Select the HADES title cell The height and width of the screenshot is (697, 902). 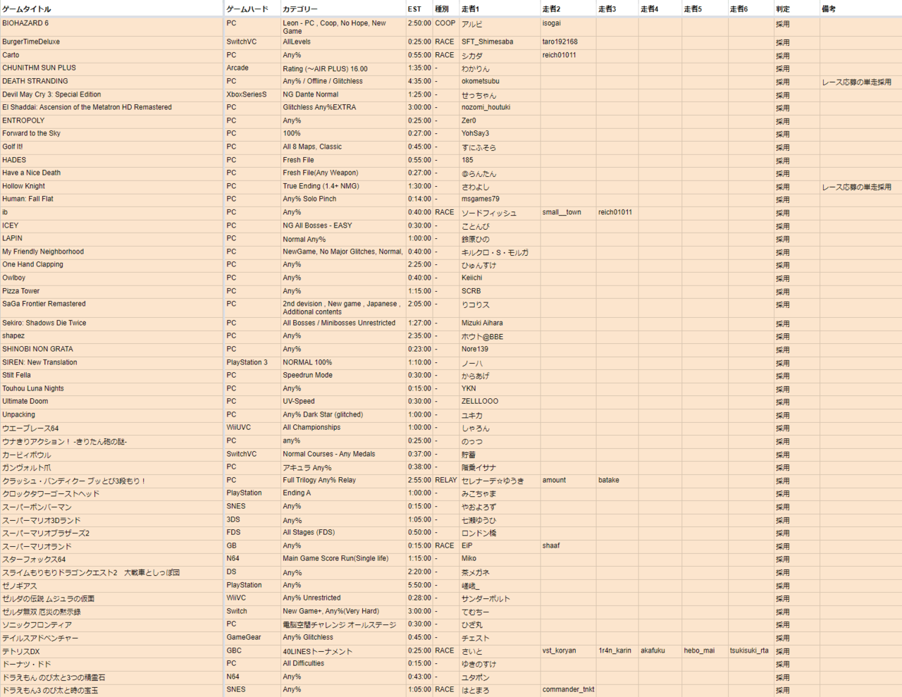111,160
